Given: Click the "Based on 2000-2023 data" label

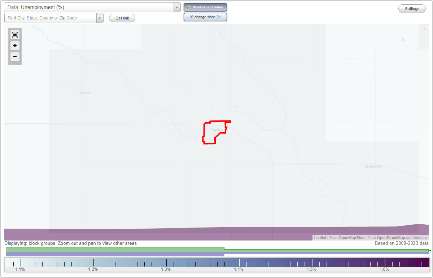Looking at the screenshot, I should point(402,243).
